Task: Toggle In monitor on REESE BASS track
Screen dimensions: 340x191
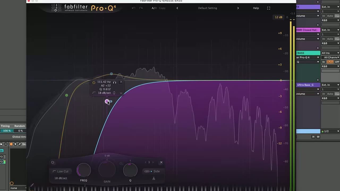Action: 324,62
